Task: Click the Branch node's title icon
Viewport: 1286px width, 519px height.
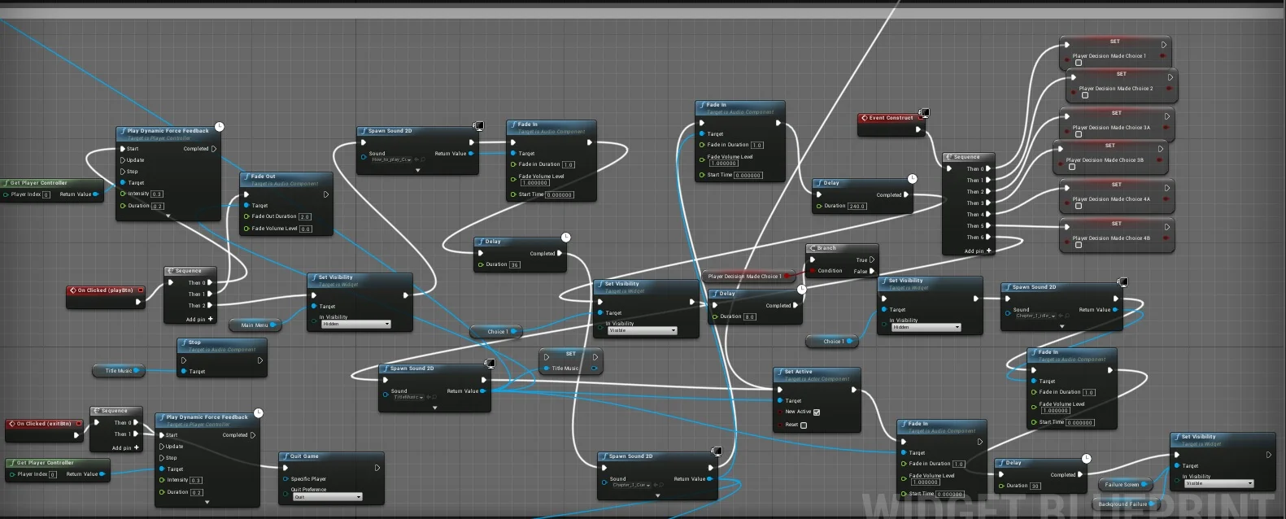Action: click(813, 248)
